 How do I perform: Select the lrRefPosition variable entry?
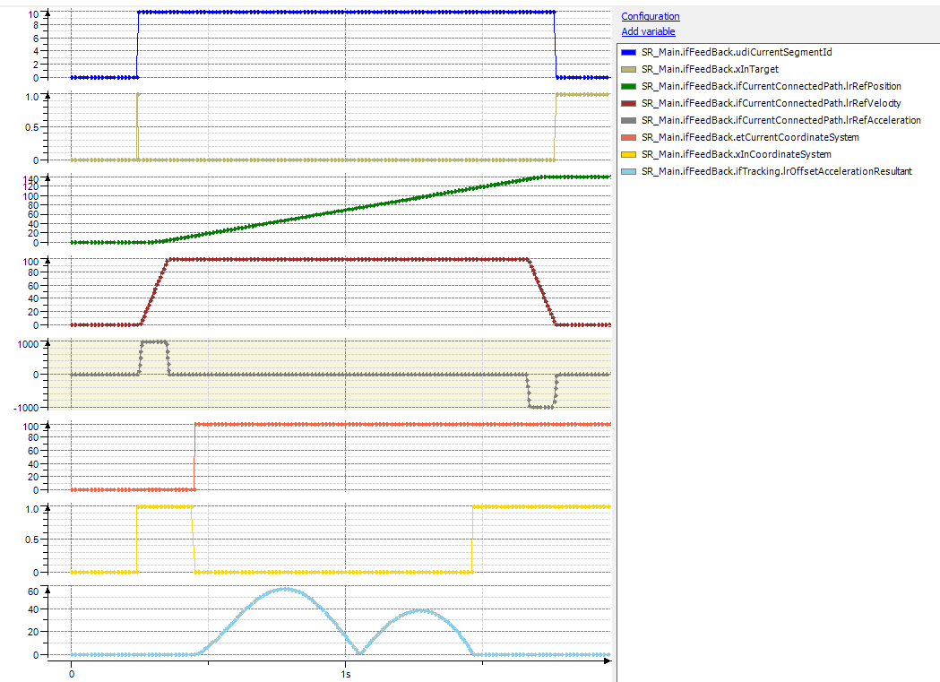(x=771, y=86)
